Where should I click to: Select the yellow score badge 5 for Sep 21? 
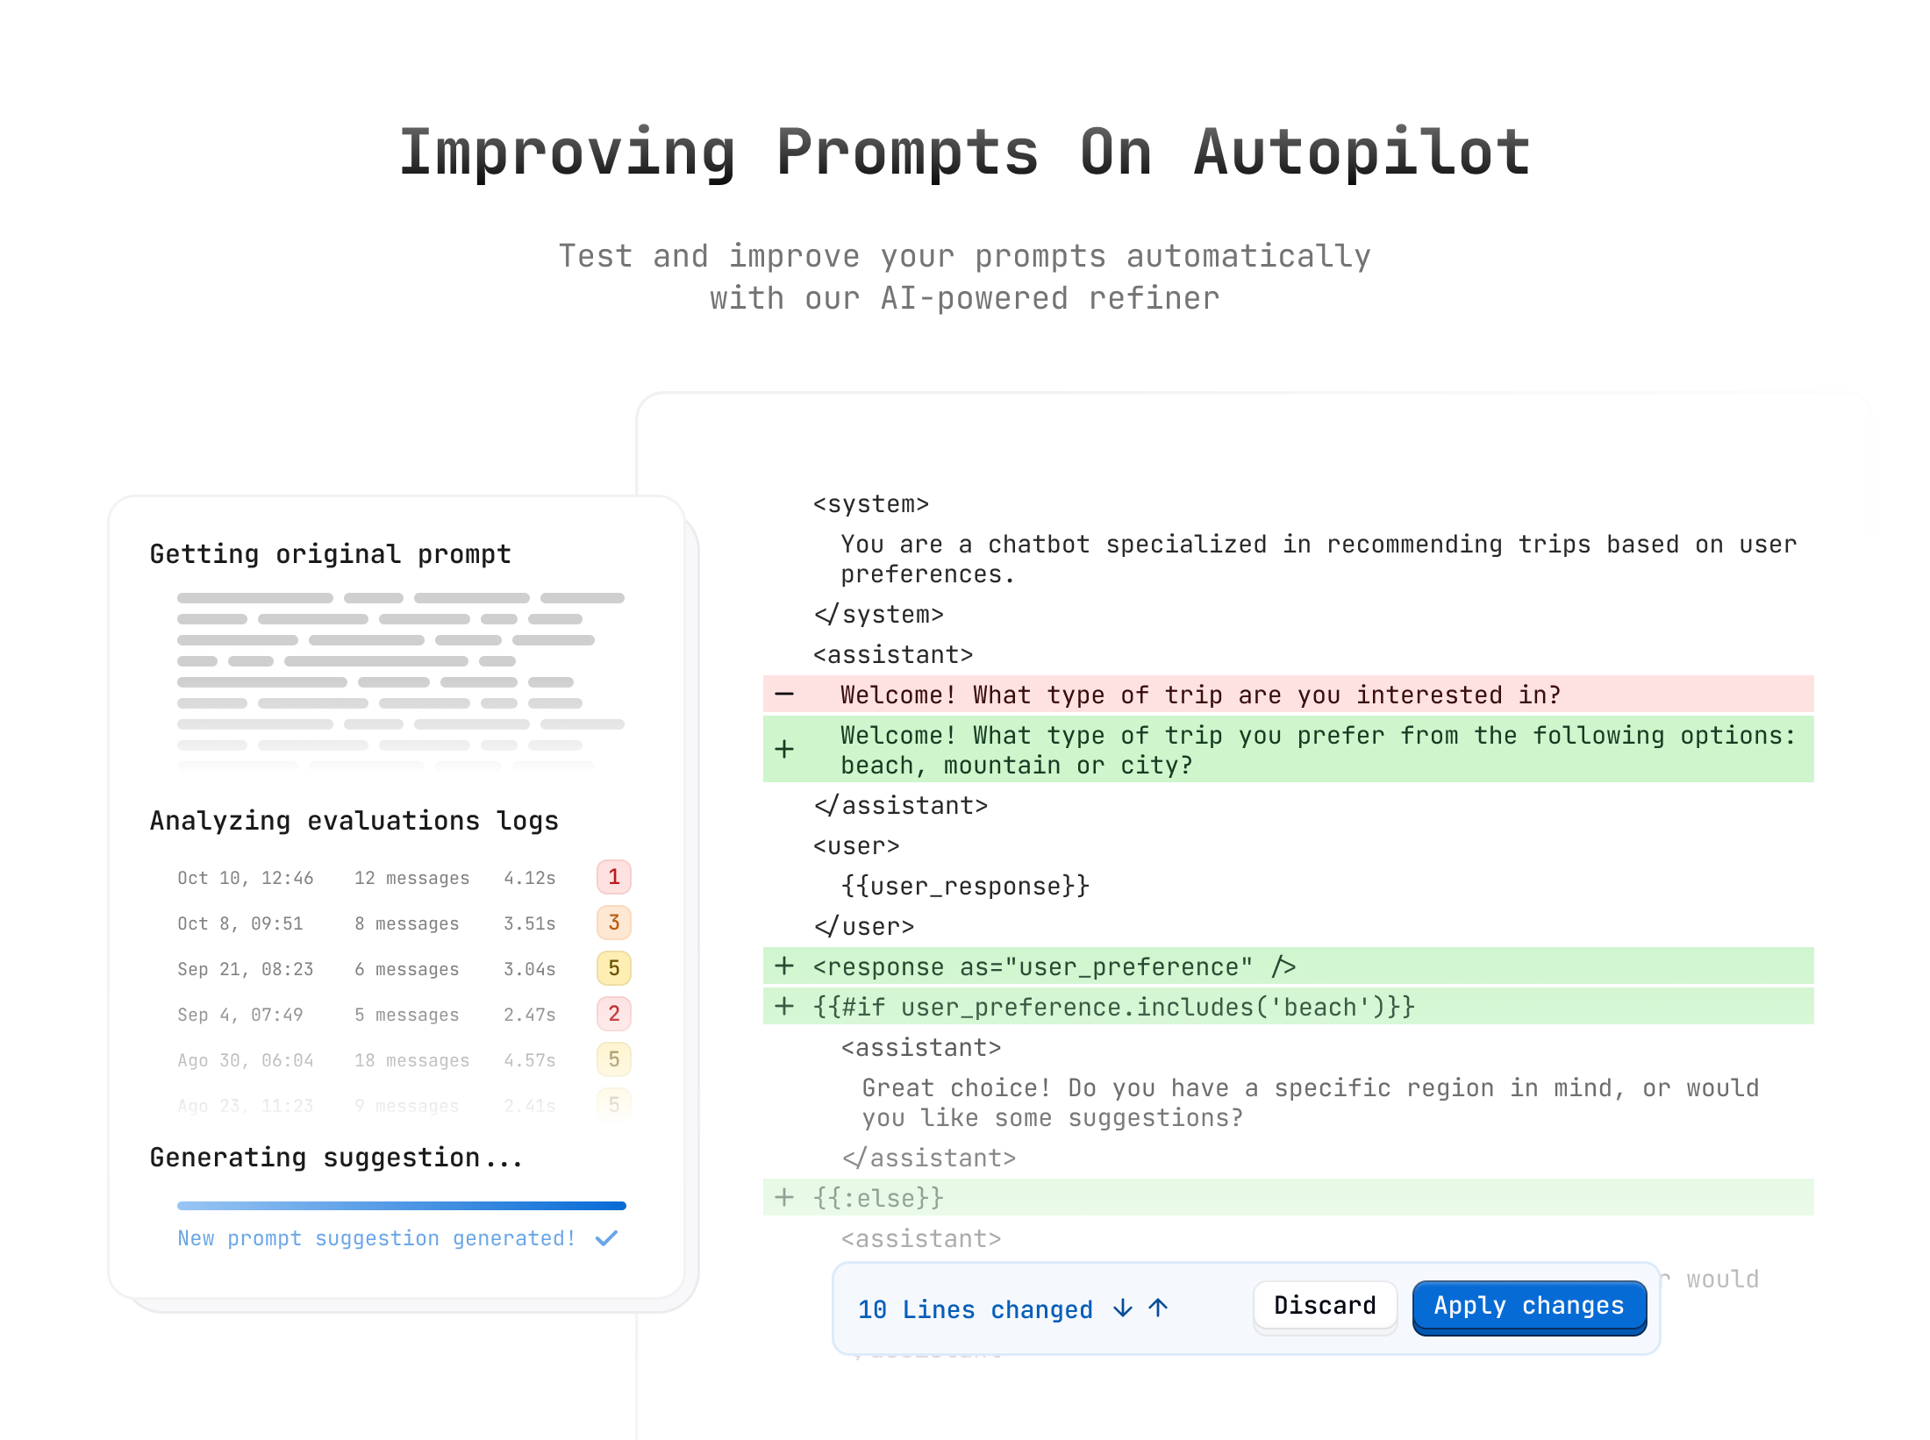click(x=614, y=968)
